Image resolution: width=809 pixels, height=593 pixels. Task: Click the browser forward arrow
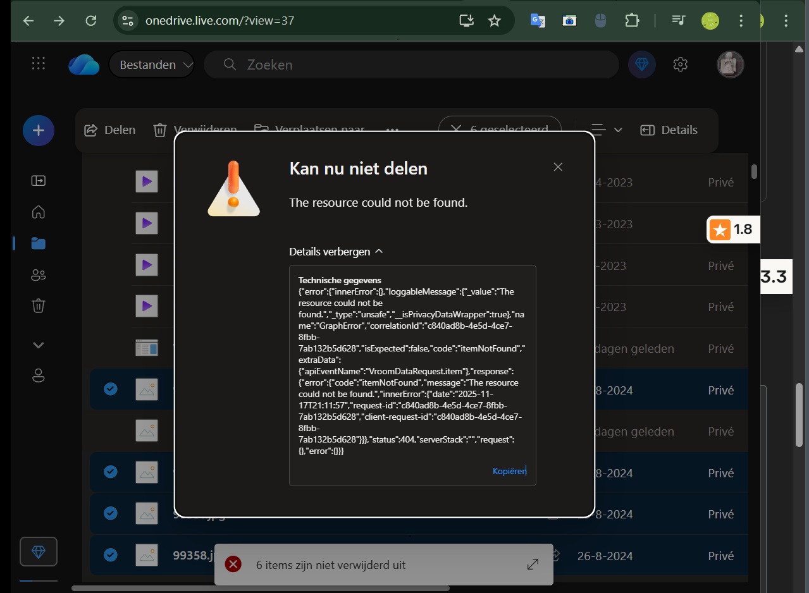point(59,21)
